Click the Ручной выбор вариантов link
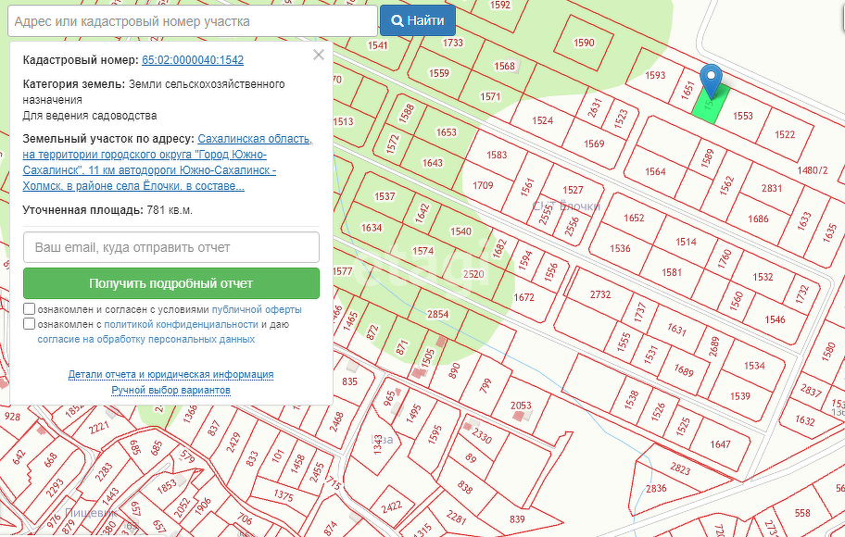The height and width of the screenshot is (537, 845). (170, 391)
